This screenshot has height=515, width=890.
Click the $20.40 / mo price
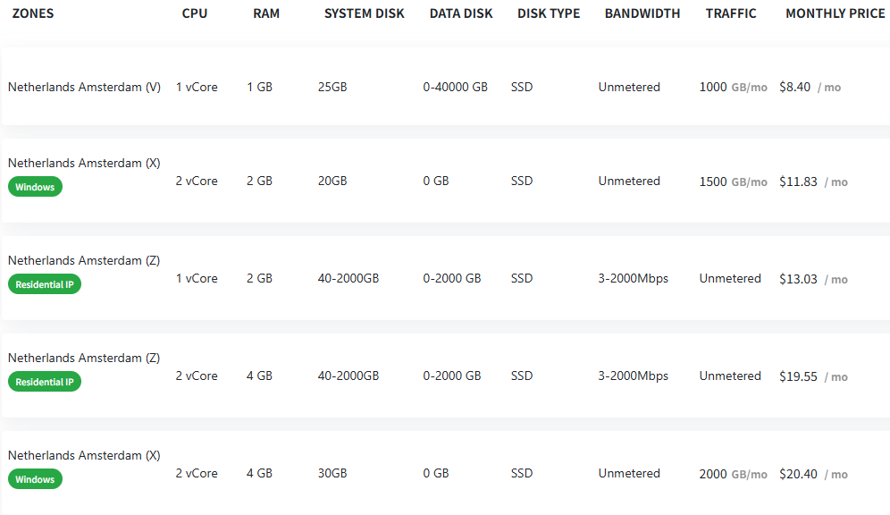click(813, 474)
